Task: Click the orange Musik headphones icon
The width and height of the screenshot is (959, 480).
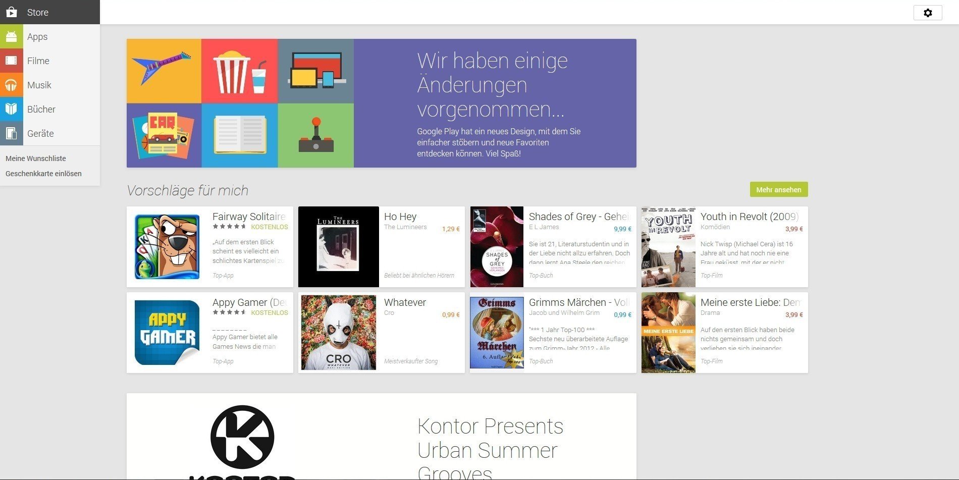Action: [12, 85]
